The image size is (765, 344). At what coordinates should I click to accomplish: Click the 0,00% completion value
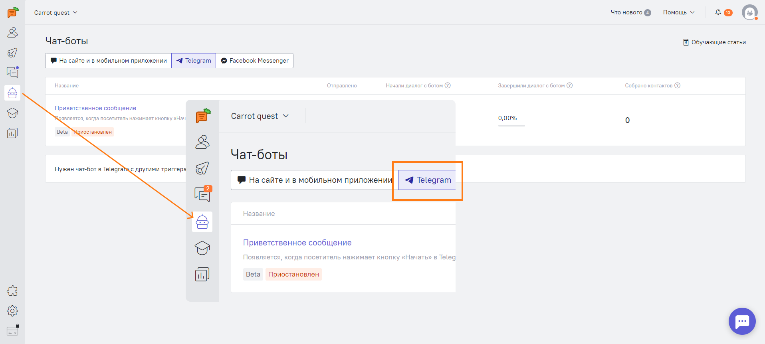pos(507,118)
